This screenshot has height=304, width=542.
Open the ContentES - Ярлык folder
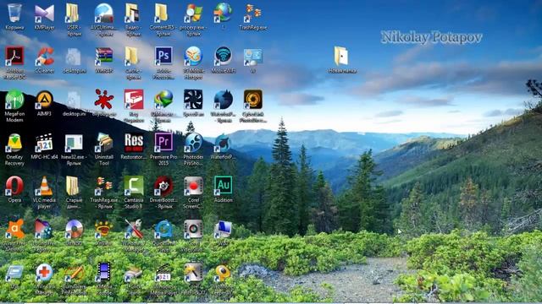[163, 14]
